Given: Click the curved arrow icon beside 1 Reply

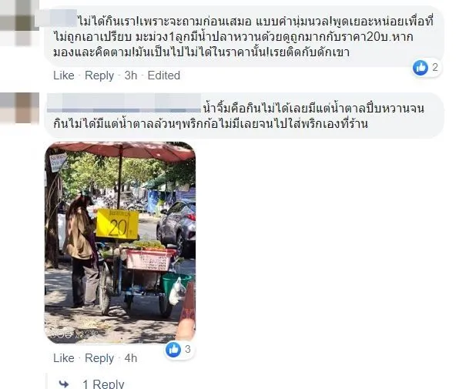Looking at the screenshot, I should (63, 384).
